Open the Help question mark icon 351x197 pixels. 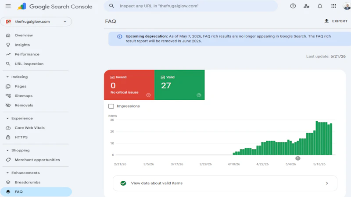(x=293, y=6)
